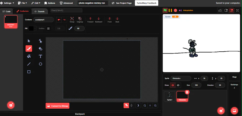Pause the running project
This screenshot has width=242, height=116.
(x=170, y=10)
